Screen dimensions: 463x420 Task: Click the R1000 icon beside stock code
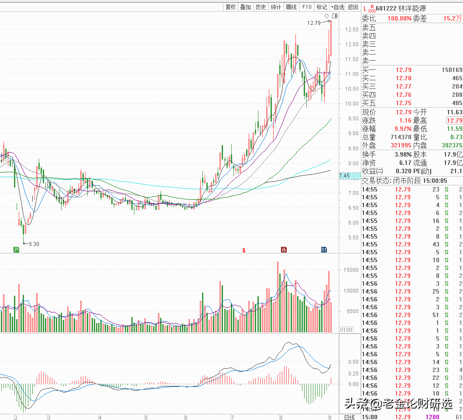(372, 8)
